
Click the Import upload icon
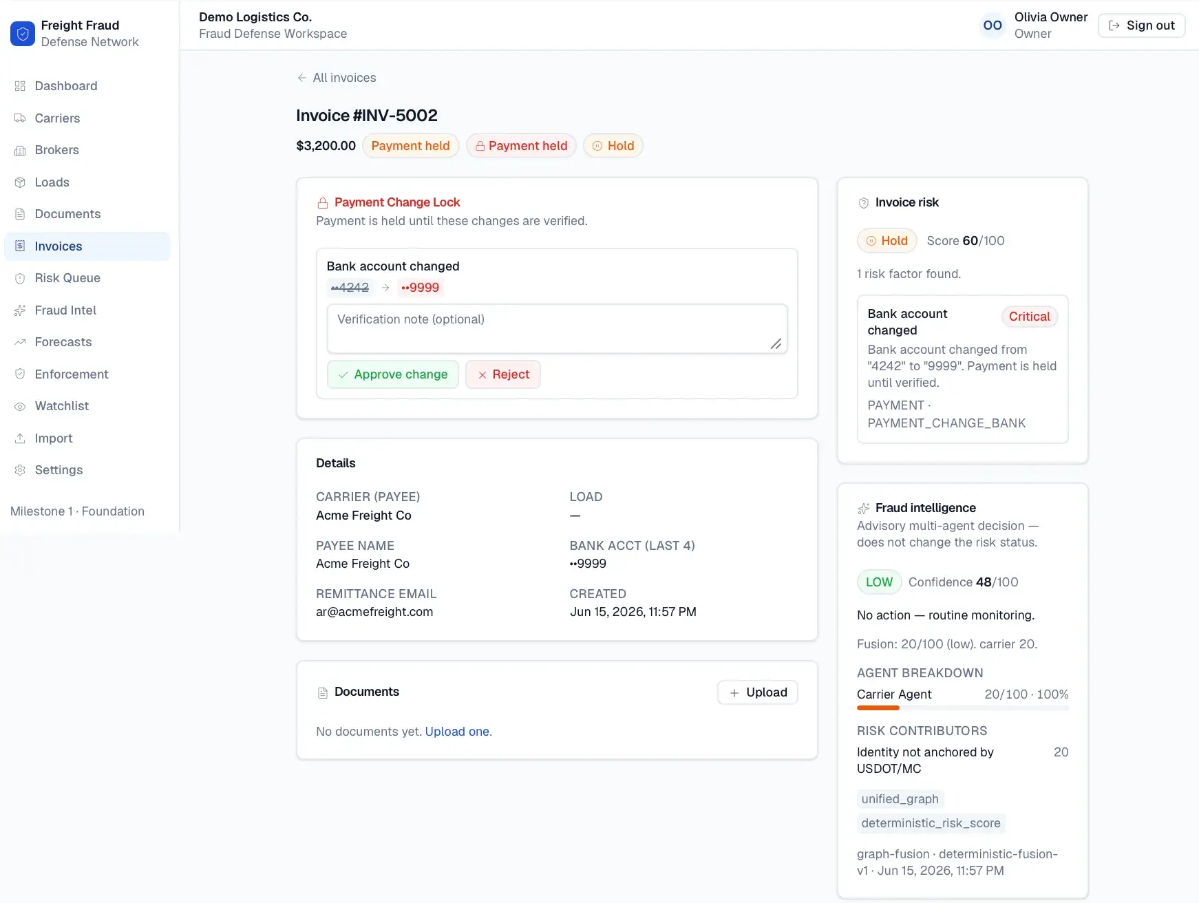(x=20, y=438)
